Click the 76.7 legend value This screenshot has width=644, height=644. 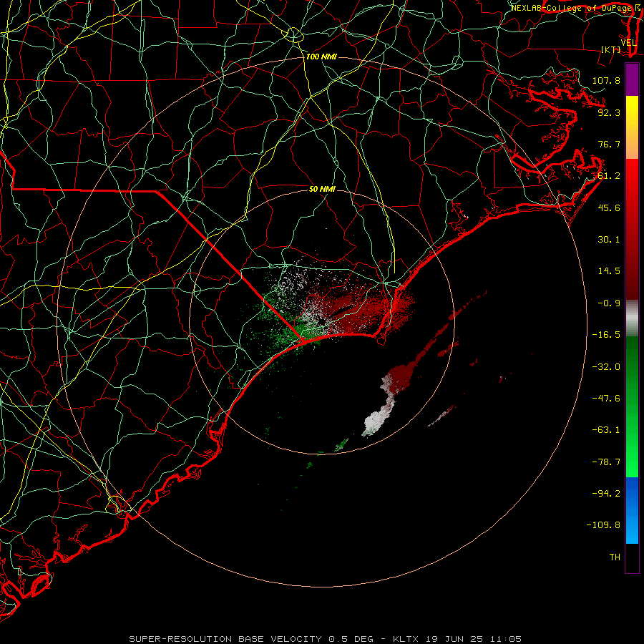pyautogui.click(x=609, y=144)
